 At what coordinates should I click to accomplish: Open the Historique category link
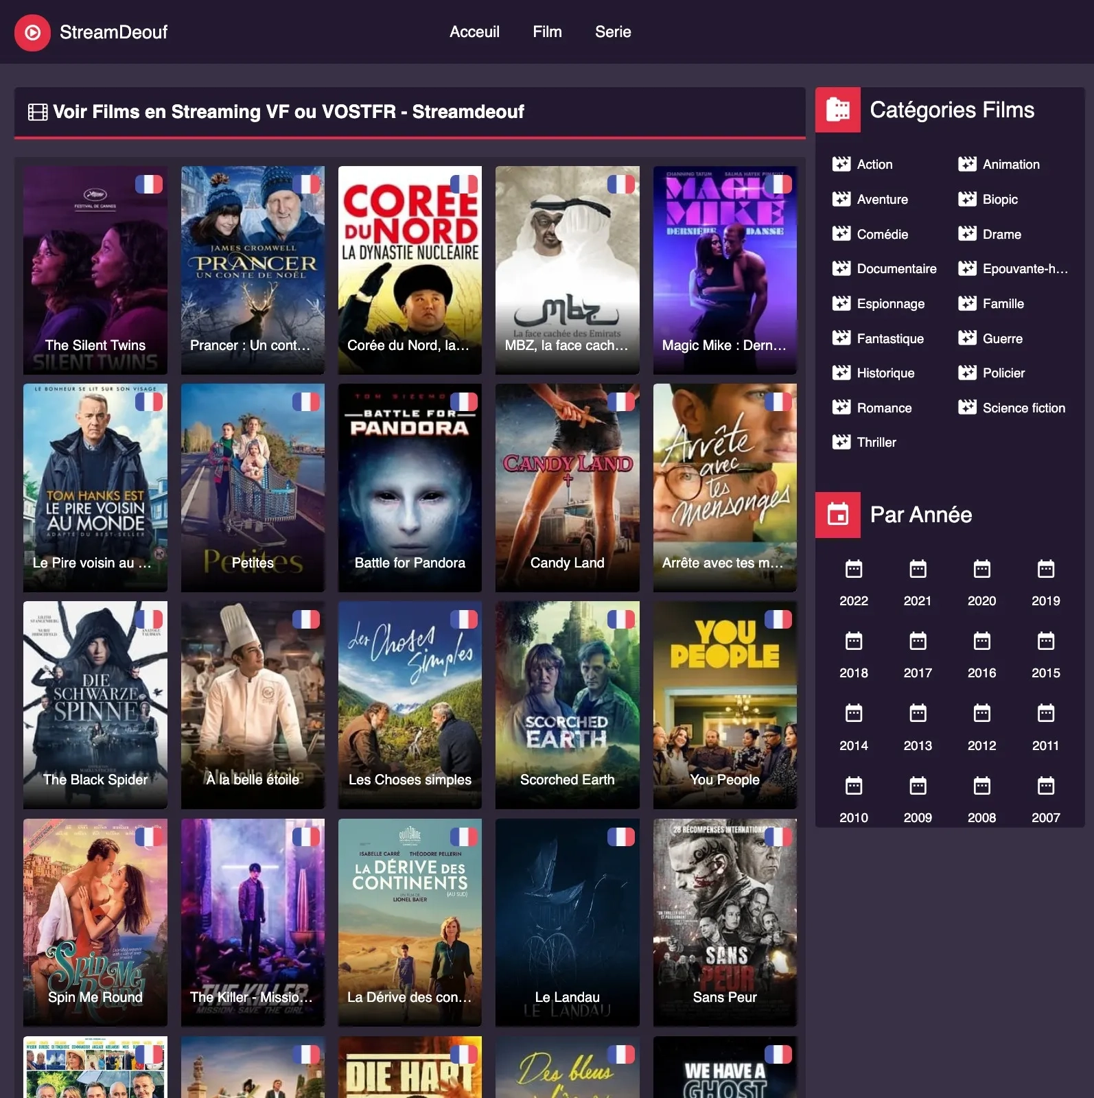tap(885, 373)
